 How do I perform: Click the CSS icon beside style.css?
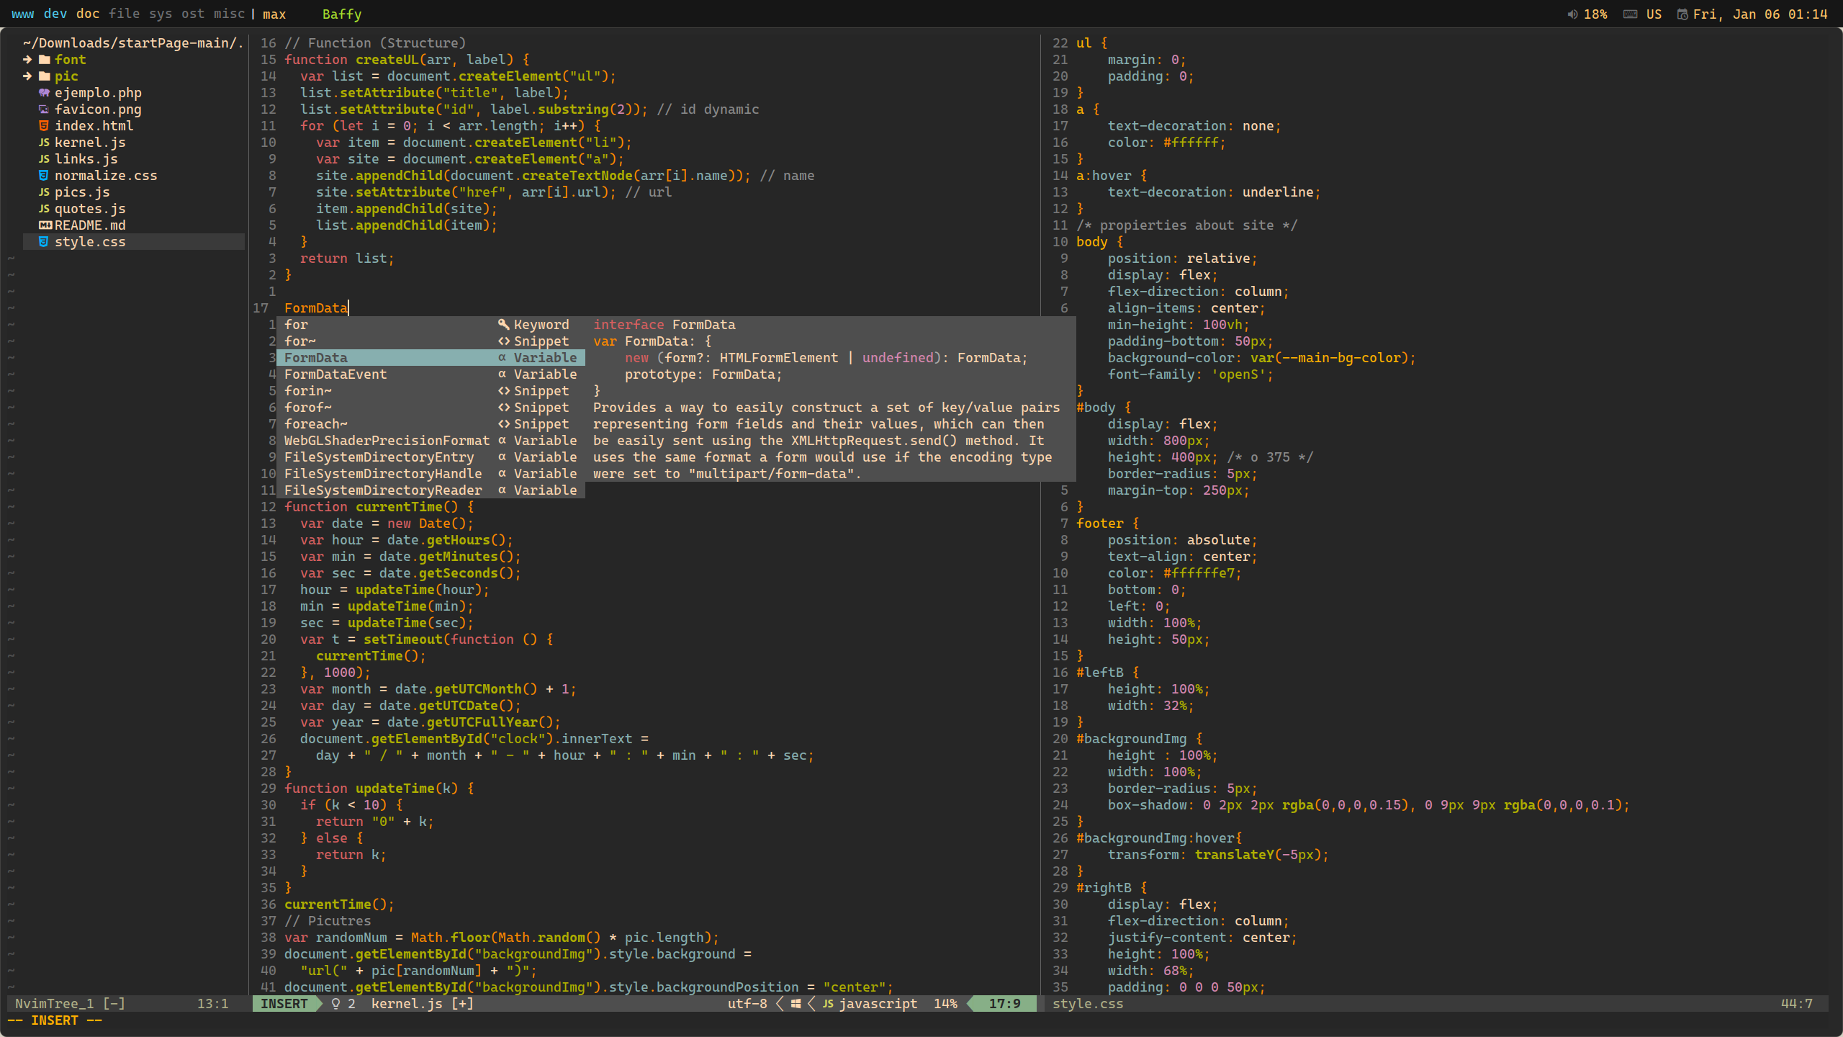[44, 242]
